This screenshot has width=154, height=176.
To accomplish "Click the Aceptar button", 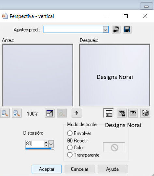I will click(x=47, y=169).
